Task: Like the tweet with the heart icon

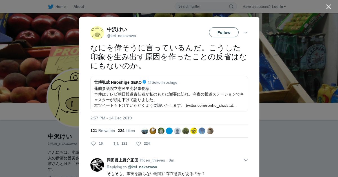Action: coord(139,144)
